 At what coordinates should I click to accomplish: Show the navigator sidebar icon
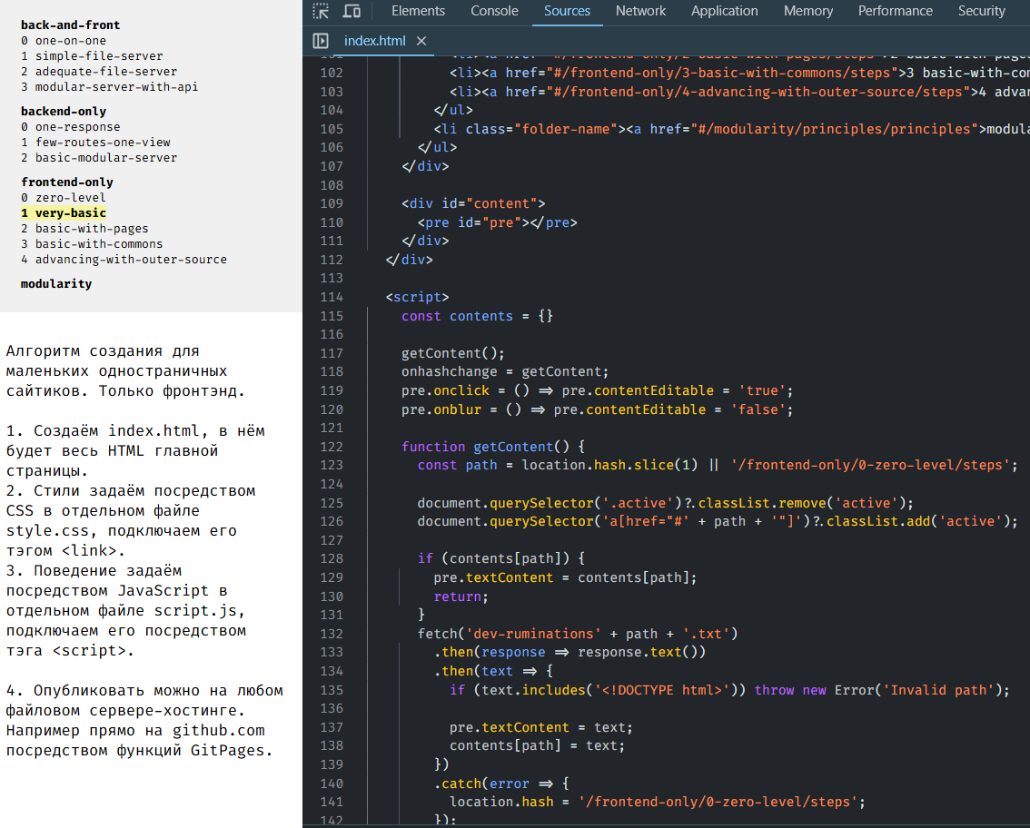(x=321, y=41)
